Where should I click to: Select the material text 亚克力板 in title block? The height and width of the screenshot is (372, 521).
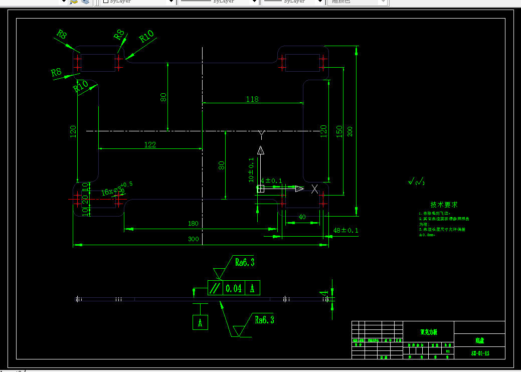point(428,331)
